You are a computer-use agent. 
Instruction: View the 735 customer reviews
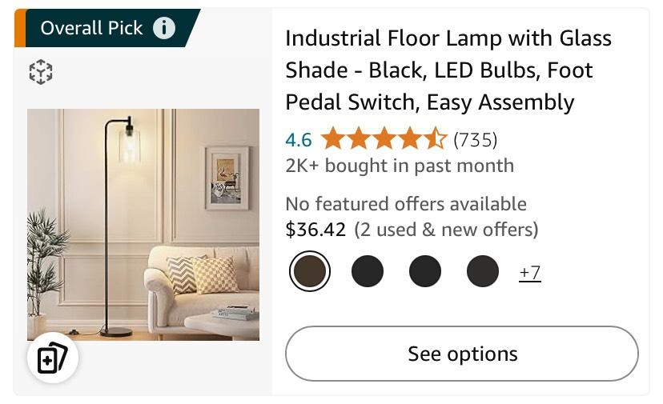475,140
